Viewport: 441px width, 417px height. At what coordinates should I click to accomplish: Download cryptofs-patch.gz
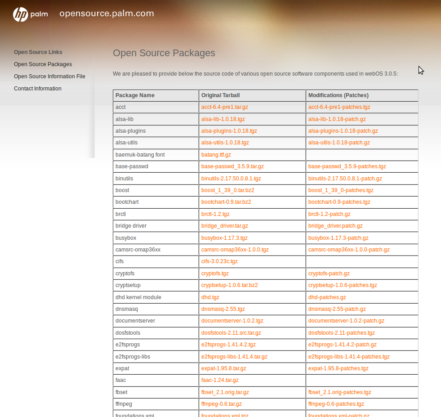329,274
